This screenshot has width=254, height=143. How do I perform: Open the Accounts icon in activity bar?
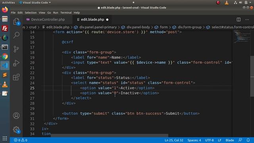pyautogui.click(x=16, y=116)
